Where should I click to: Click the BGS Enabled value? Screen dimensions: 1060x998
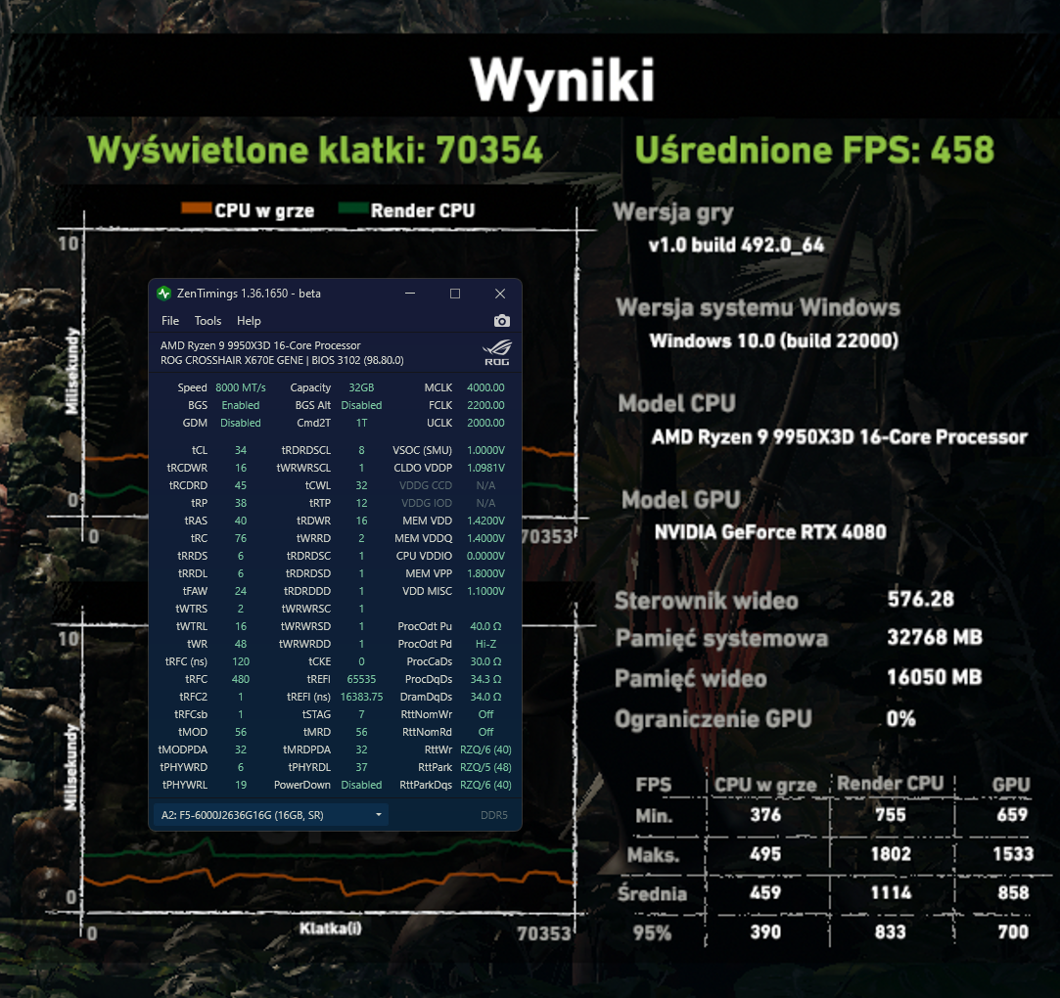[240, 405]
